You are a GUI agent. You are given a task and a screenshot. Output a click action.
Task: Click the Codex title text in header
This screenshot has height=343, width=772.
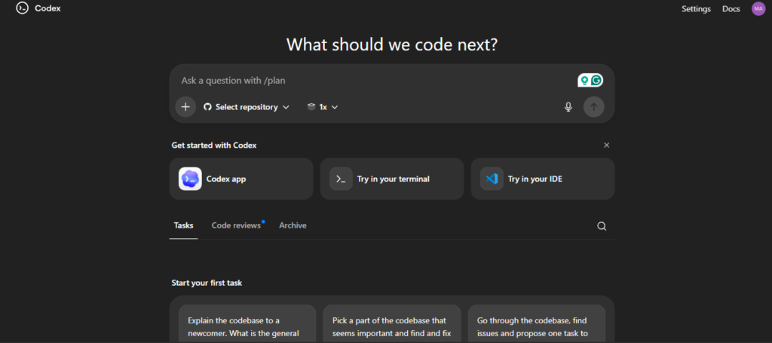click(47, 8)
